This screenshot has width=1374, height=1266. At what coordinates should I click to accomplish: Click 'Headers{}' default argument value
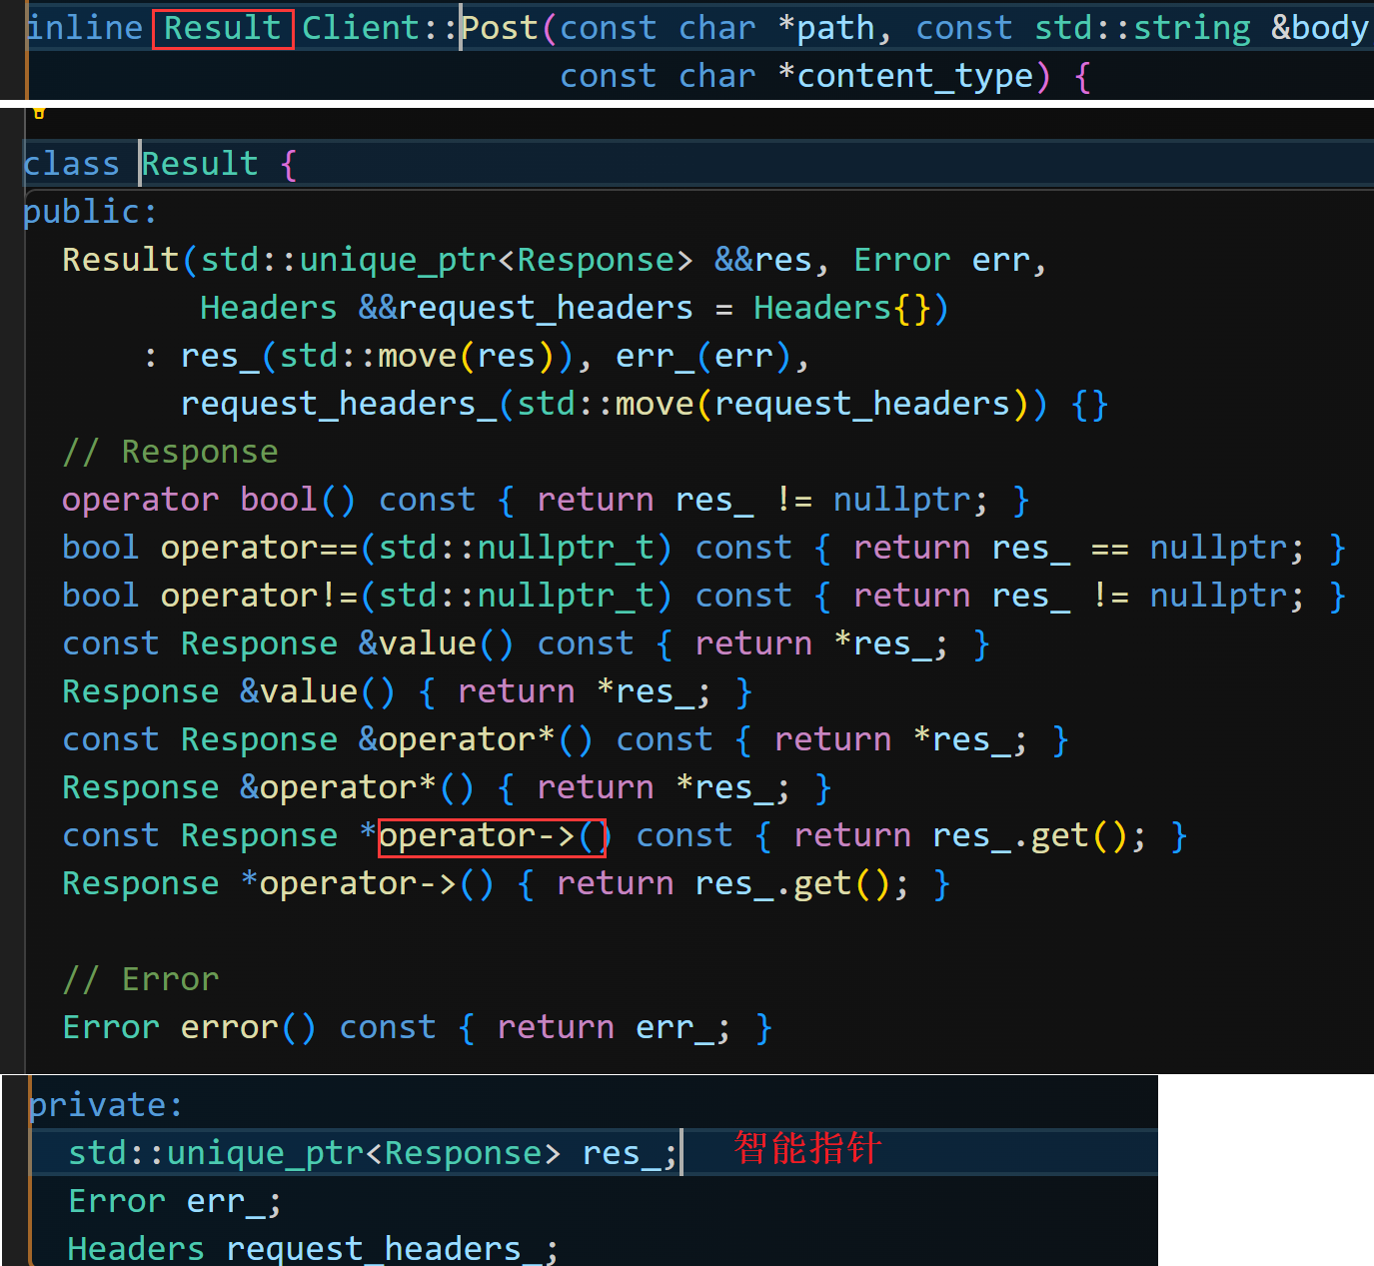(x=842, y=308)
